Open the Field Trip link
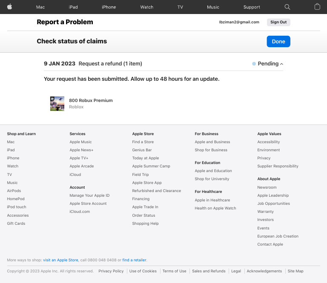The height and width of the screenshot is (283, 327). [141, 175]
